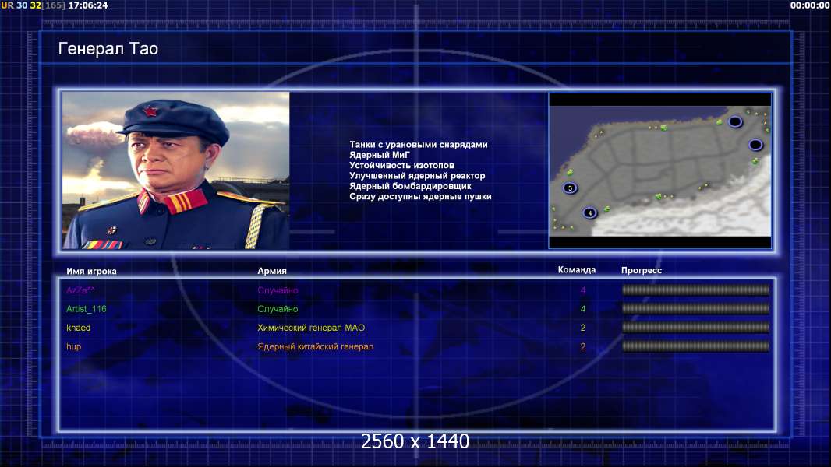Select player name Artist_116

pyautogui.click(x=87, y=309)
